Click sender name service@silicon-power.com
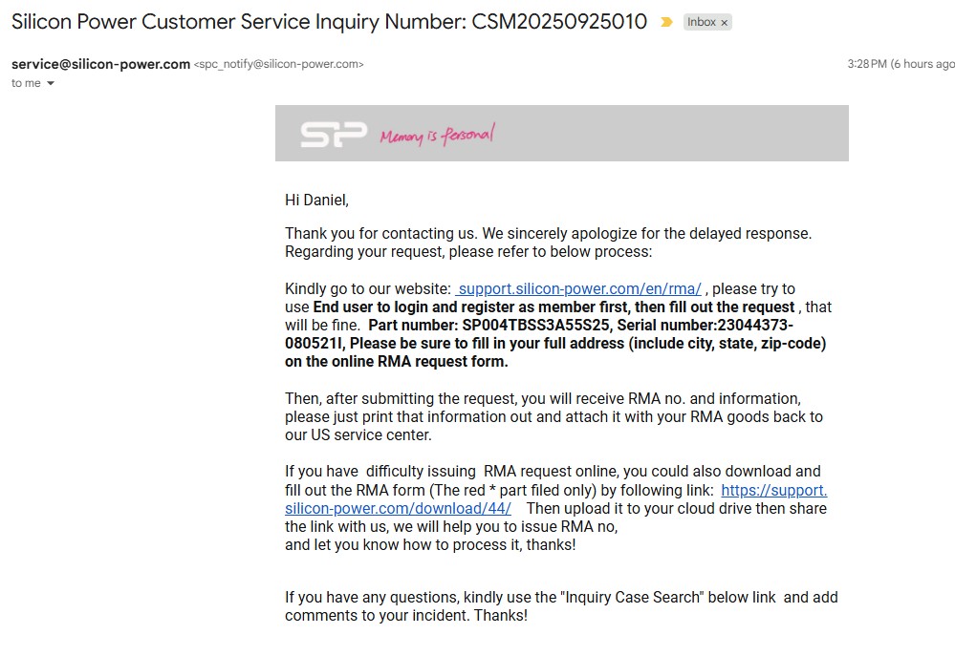The width and height of the screenshot is (955, 656). tap(100, 64)
